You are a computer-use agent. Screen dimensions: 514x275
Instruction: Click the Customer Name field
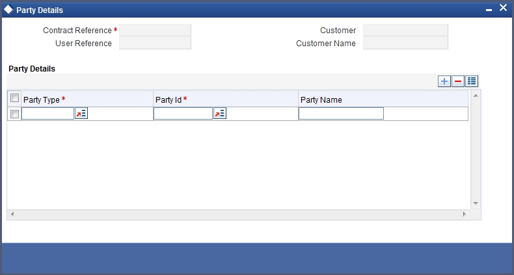pos(405,43)
